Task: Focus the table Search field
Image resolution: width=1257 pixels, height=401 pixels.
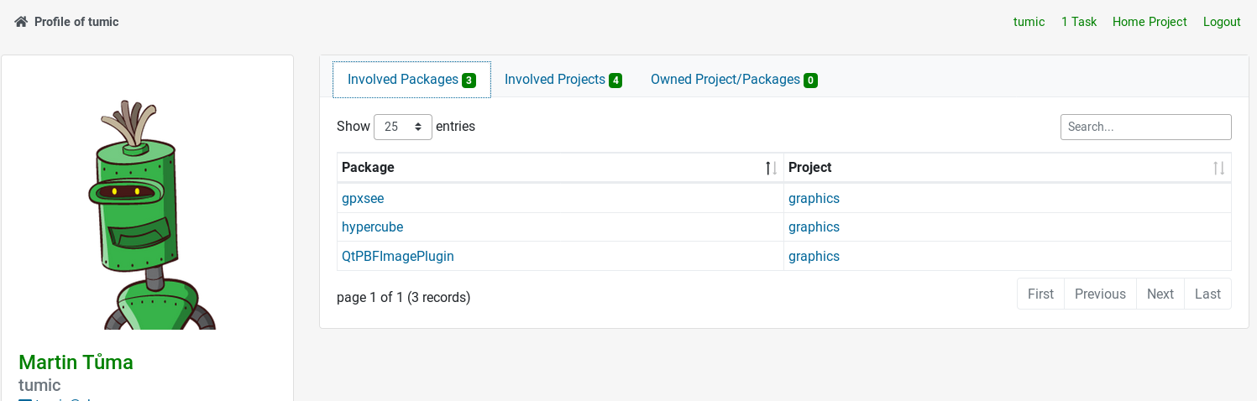Action: (1146, 127)
